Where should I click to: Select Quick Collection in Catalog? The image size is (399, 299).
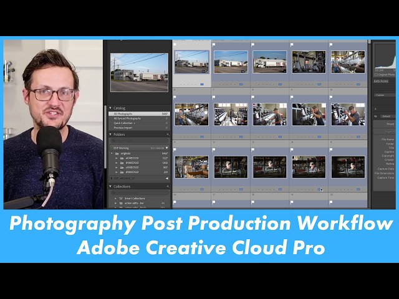tap(139, 123)
